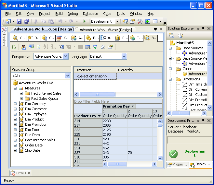This screenshot has height=185, width=214.
Task: Close the active document tab with X
Action: [161, 29]
